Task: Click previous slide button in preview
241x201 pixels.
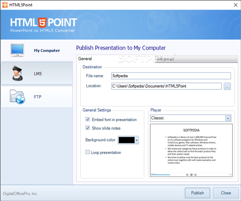Action: [x=187, y=174]
